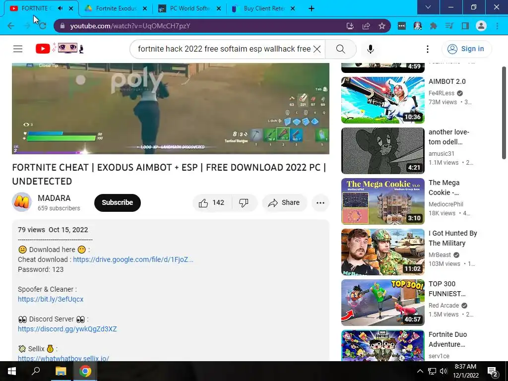Open another love tom odell thumbnail

coord(382,151)
